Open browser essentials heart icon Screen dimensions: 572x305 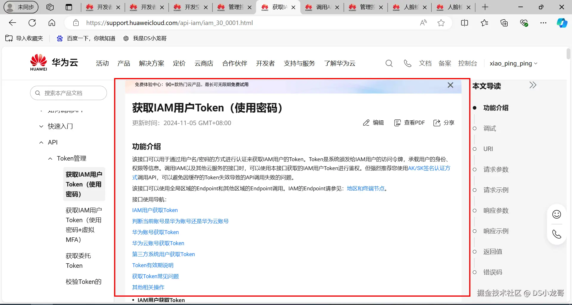(x=524, y=23)
